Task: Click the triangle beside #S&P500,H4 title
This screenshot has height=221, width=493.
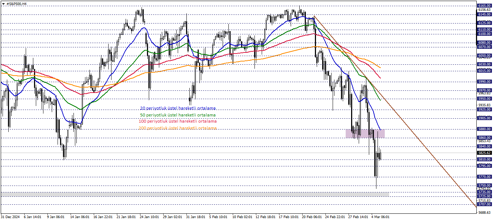Action: tap(3, 4)
